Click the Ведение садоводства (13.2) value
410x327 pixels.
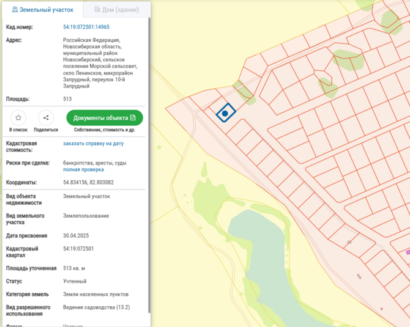[96, 307]
